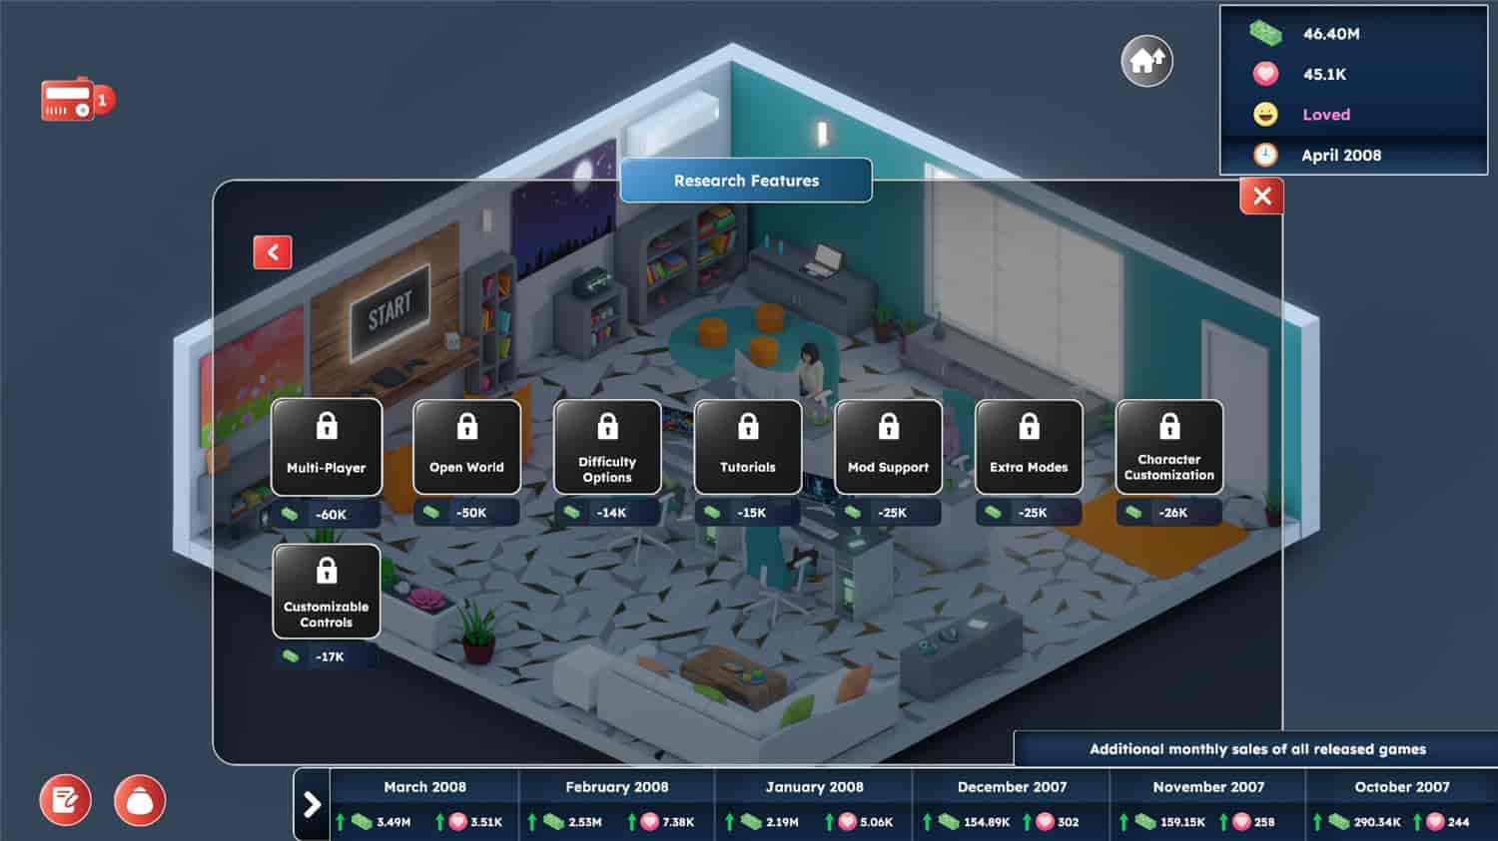Open the radio notifications icon

coord(68,98)
